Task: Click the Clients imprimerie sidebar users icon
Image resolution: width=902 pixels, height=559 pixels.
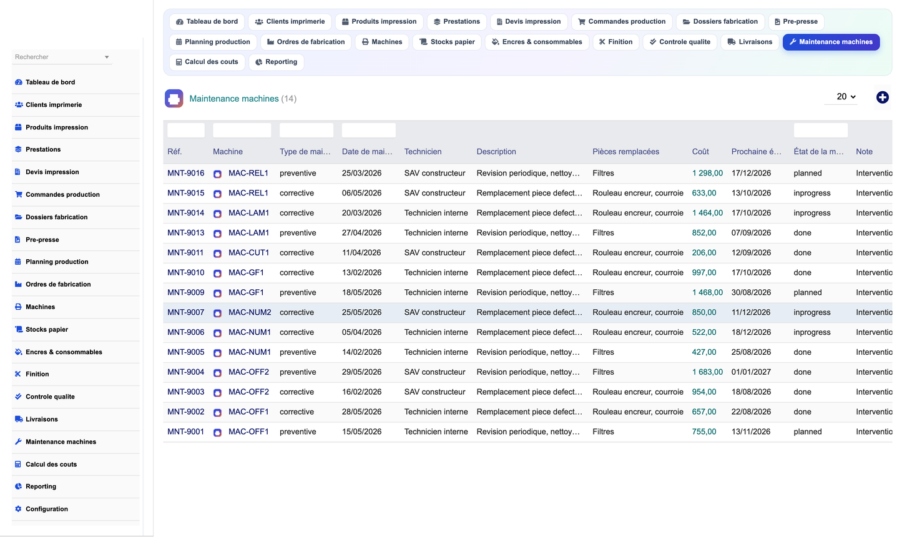Action: (x=19, y=105)
